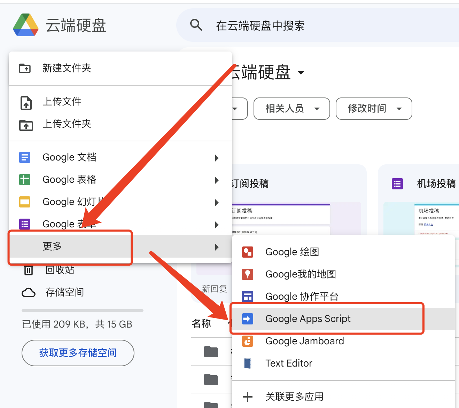The image size is (459, 408).
Task: Click the 存储空间 cloud icon
Action: tap(29, 292)
